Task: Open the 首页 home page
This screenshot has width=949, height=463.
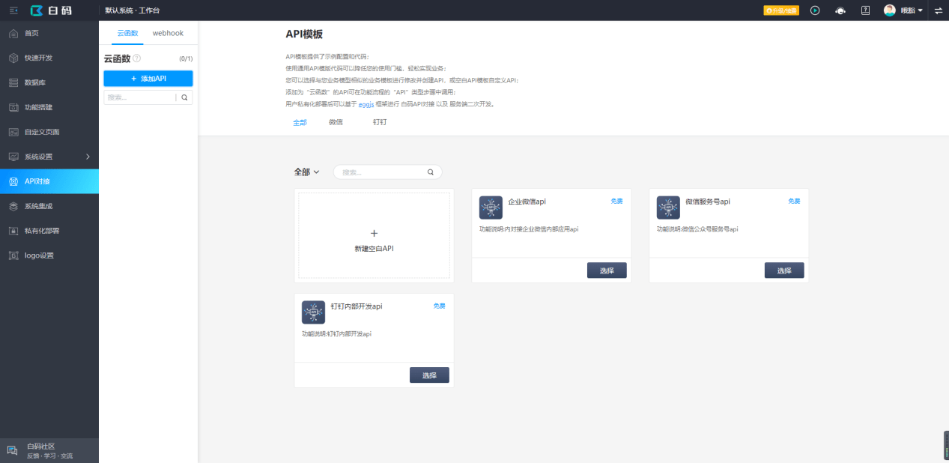Action: tap(49, 33)
